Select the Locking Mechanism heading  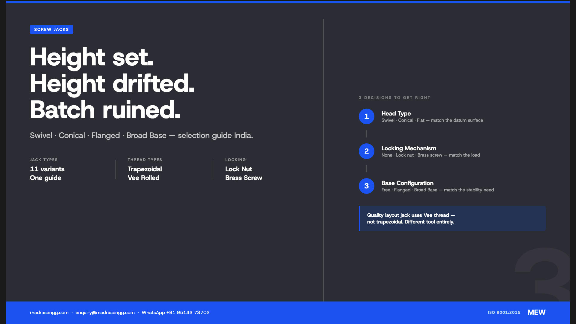[x=409, y=148]
